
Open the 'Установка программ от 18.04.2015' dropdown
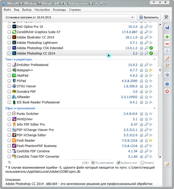pyautogui.click(x=69, y=17)
